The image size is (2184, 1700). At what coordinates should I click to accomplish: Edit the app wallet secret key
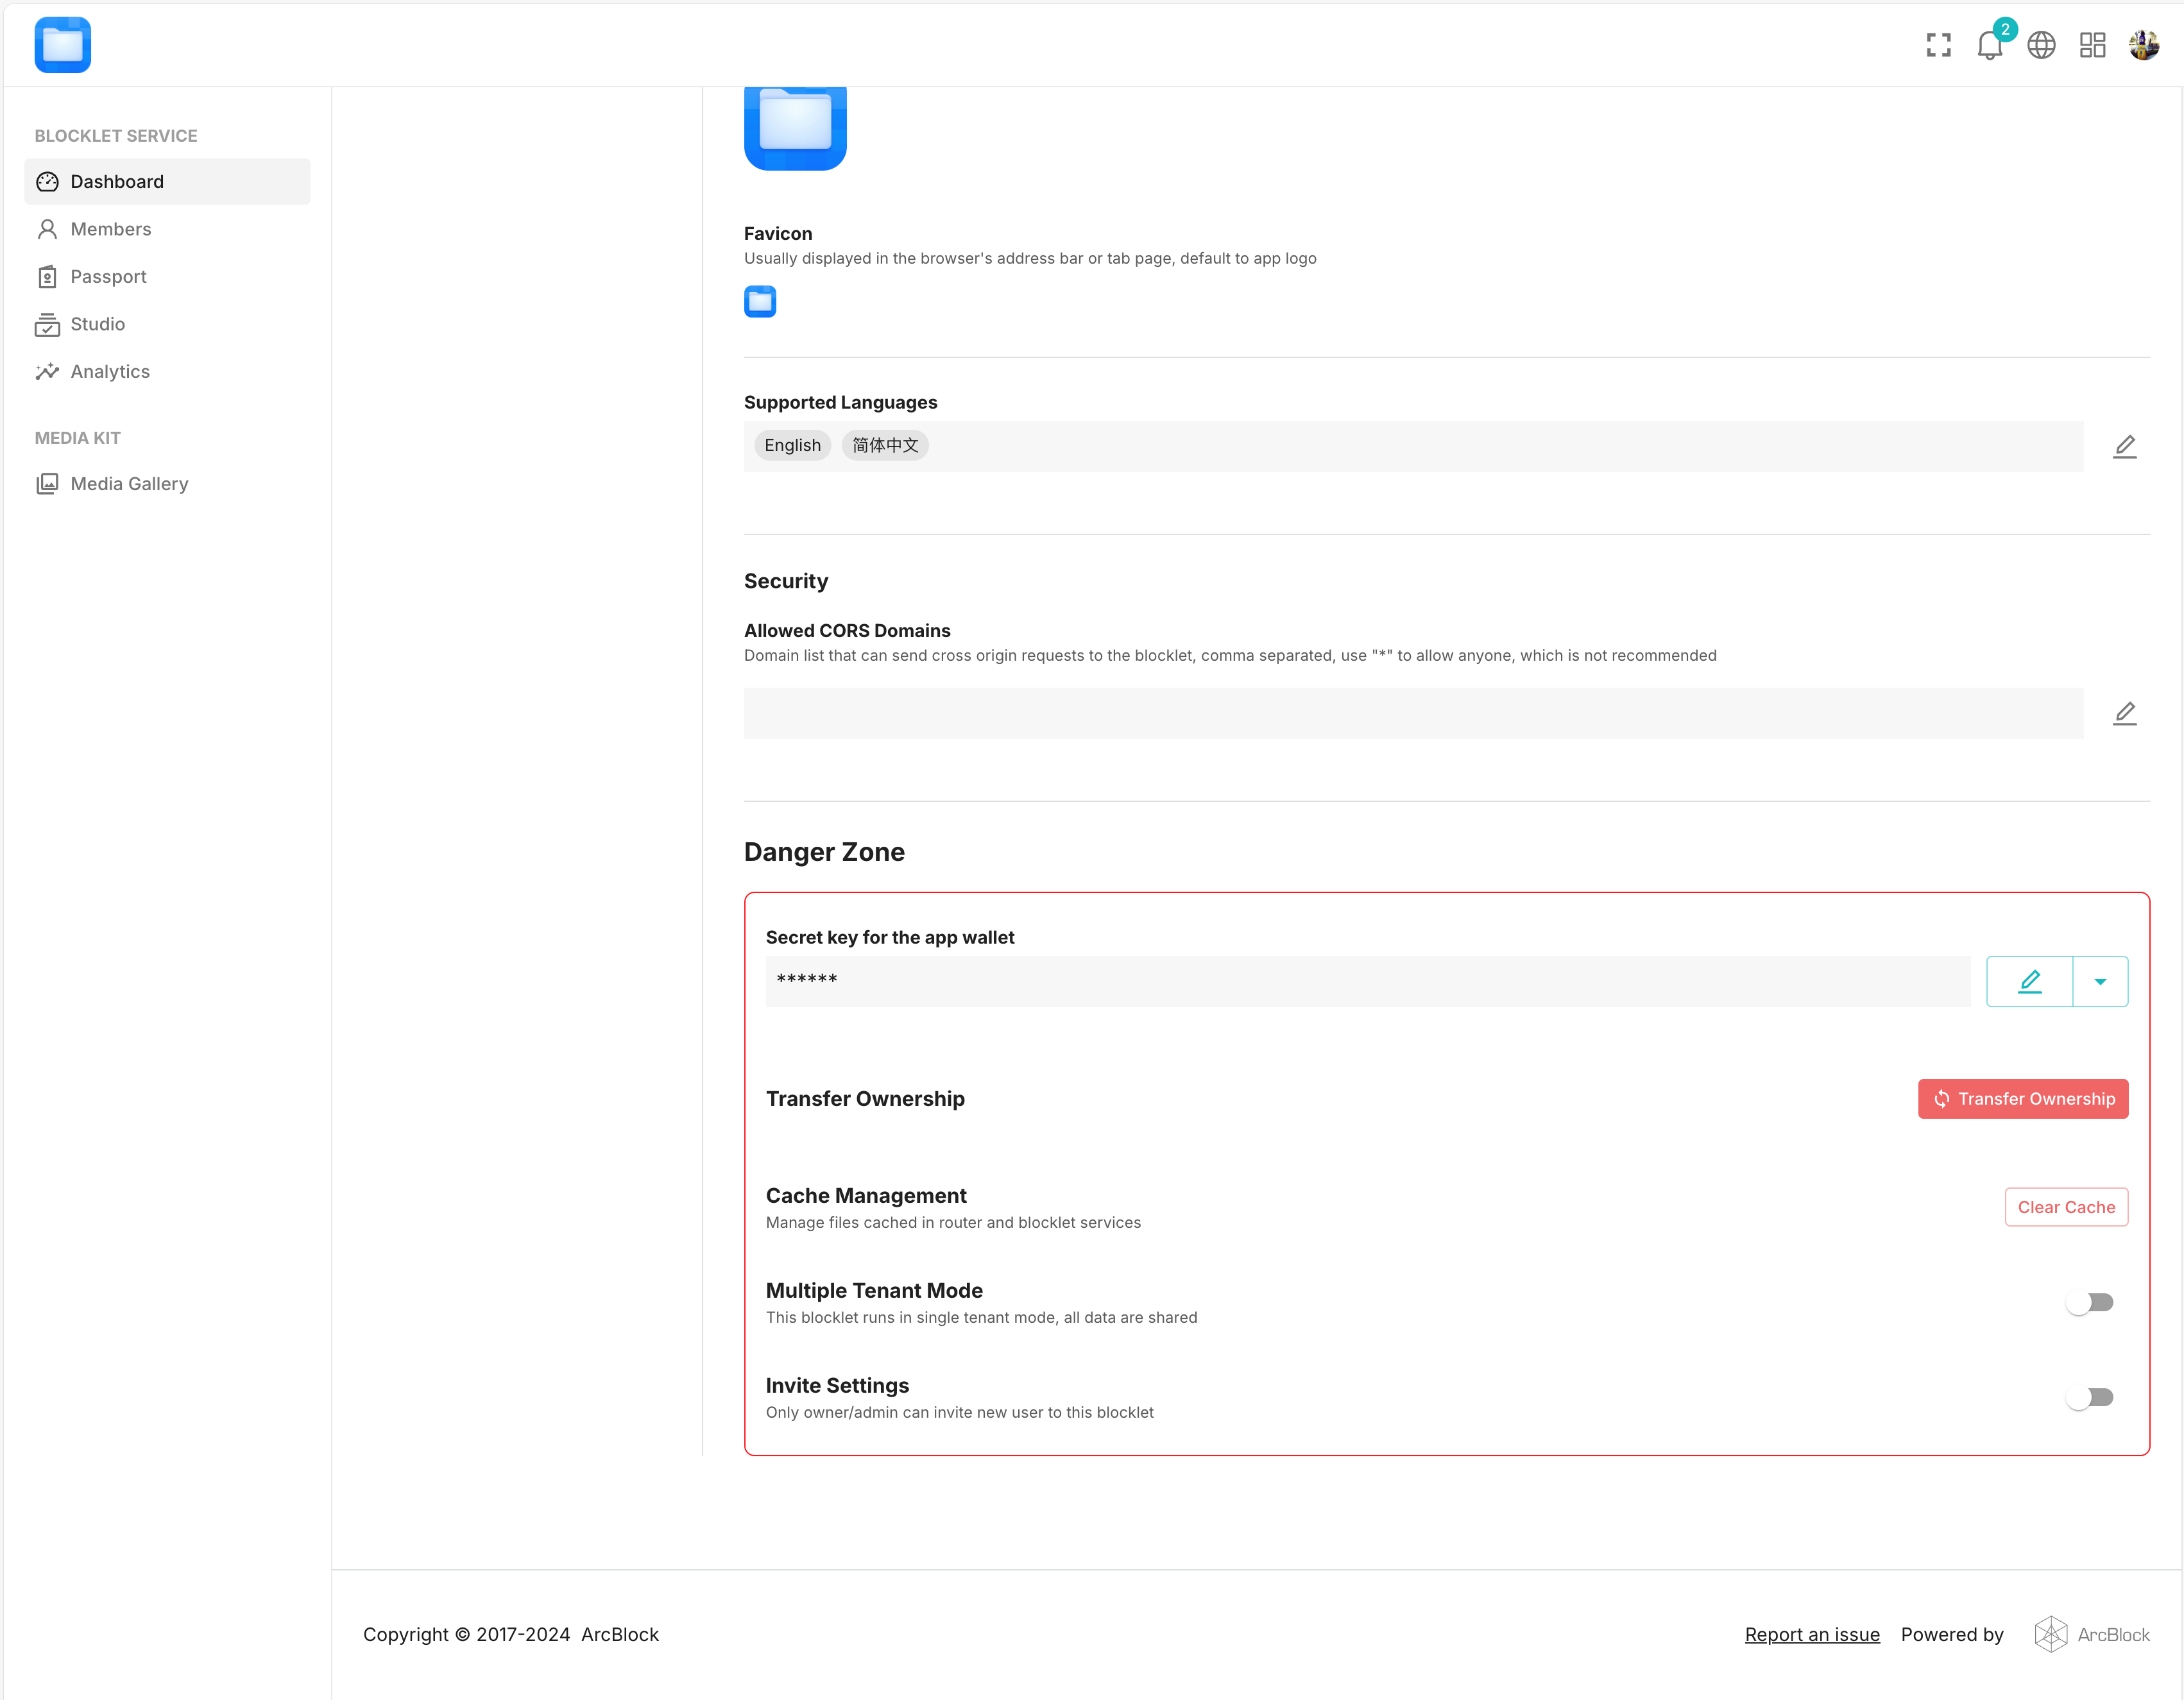[x=2029, y=981]
